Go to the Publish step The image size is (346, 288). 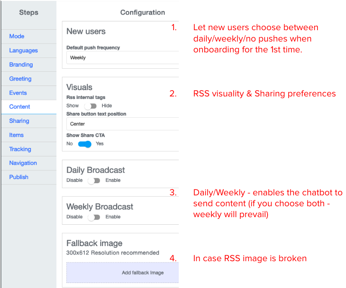pyautogui.click(x=19, y=177)
